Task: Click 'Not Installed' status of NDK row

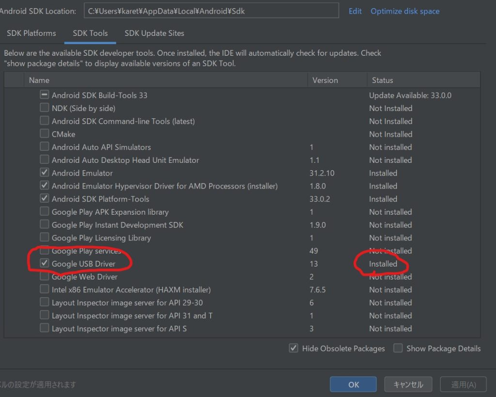Action: 391,108
